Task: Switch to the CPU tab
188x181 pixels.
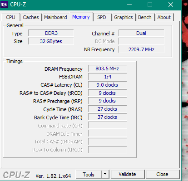Action: click(x=10, y=17)
